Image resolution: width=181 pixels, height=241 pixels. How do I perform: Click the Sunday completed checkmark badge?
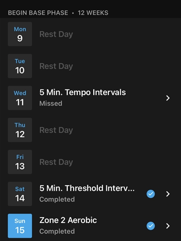(150, 226)
